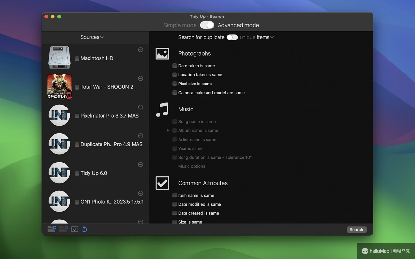The width and height of the screenshot is (415, 259).
Task: Open the ellipsis options for ON1 Photo K...2023.5
Action: (x=141, y=193)
